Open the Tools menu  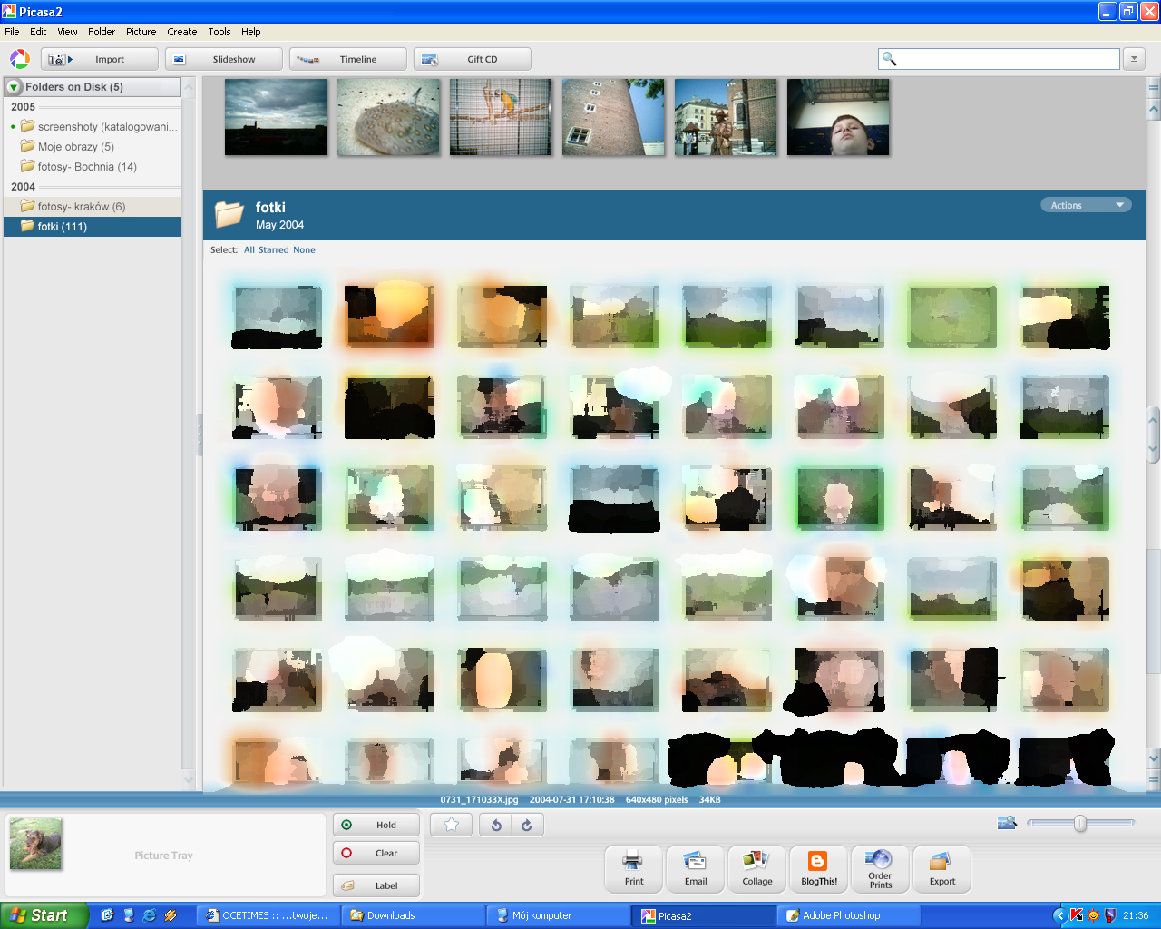[220, 32]
